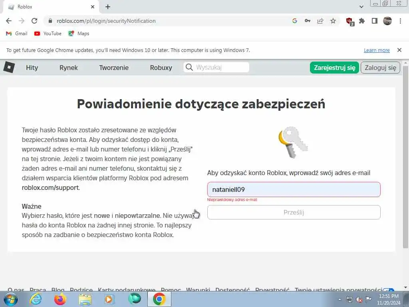Grab the page vertical scrollbar

pyautogui.click(x=405, y=157)
